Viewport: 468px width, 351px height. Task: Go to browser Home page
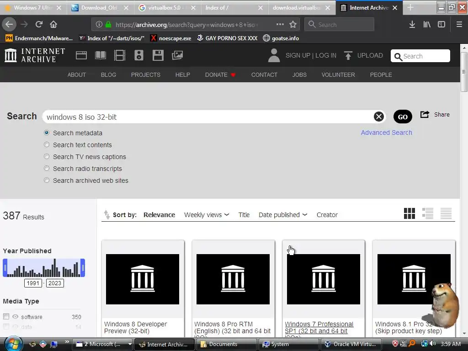click(x=53, y=25)
